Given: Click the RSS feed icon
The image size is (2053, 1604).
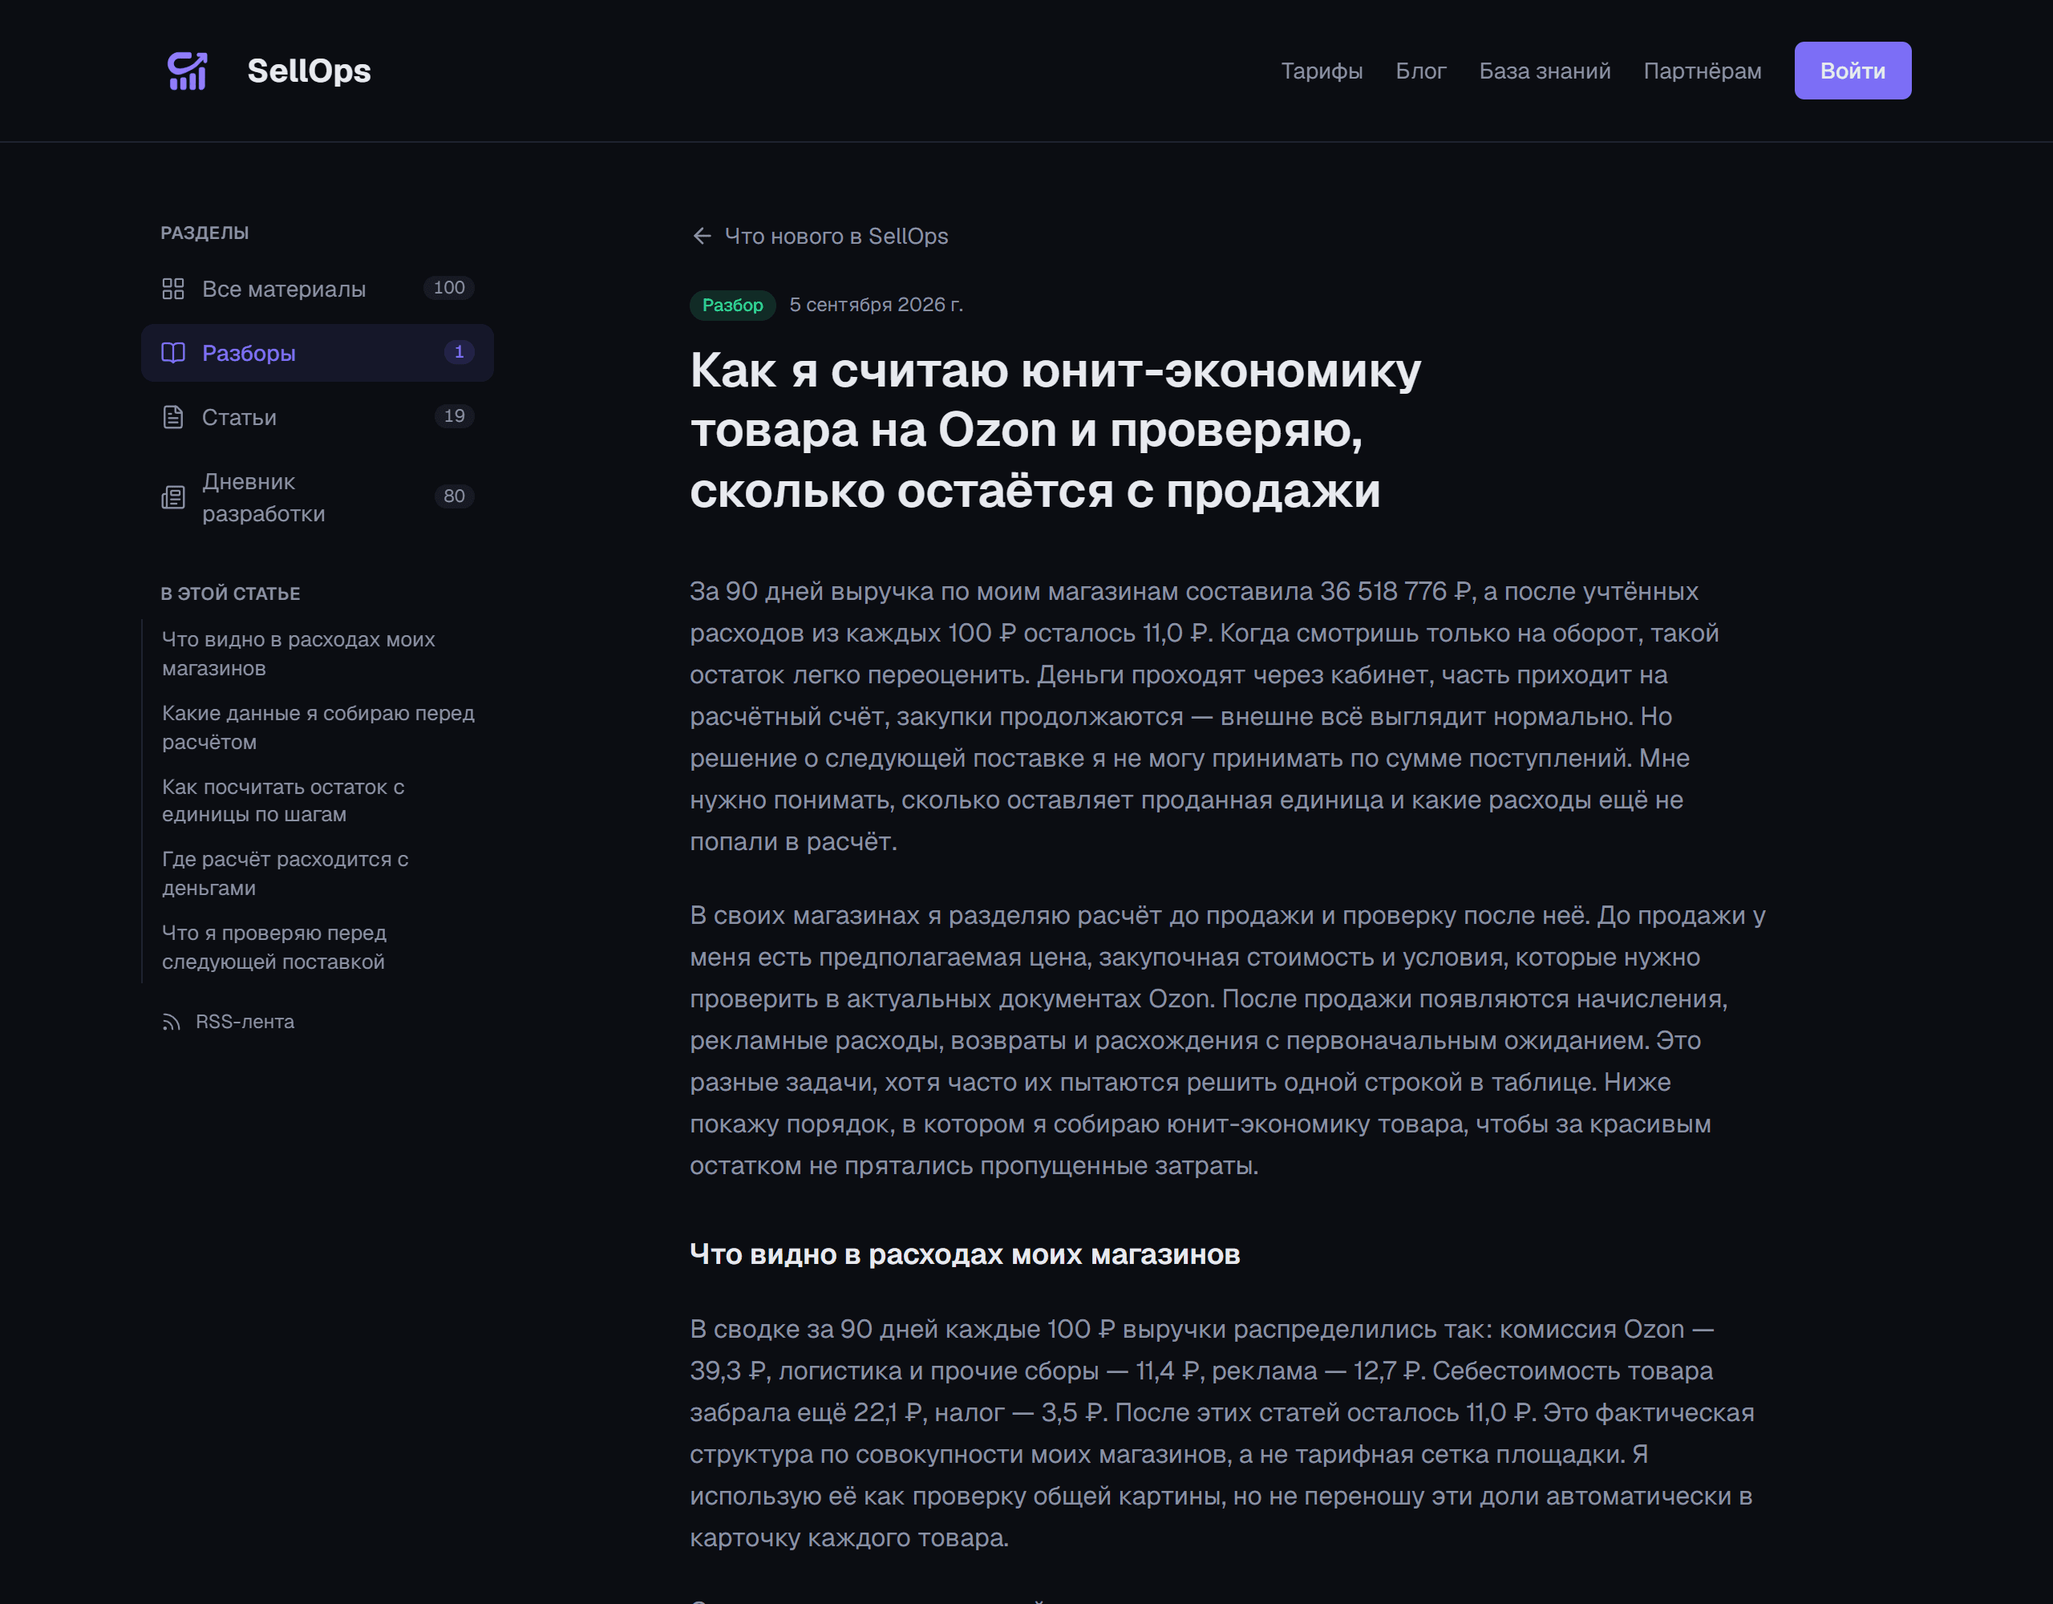Looking at the screenshot, I should coord(171,1022).
